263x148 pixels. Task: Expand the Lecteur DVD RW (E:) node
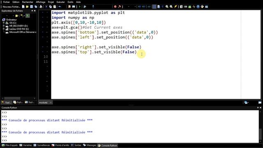pyautogui.click(x=4, y=29)
